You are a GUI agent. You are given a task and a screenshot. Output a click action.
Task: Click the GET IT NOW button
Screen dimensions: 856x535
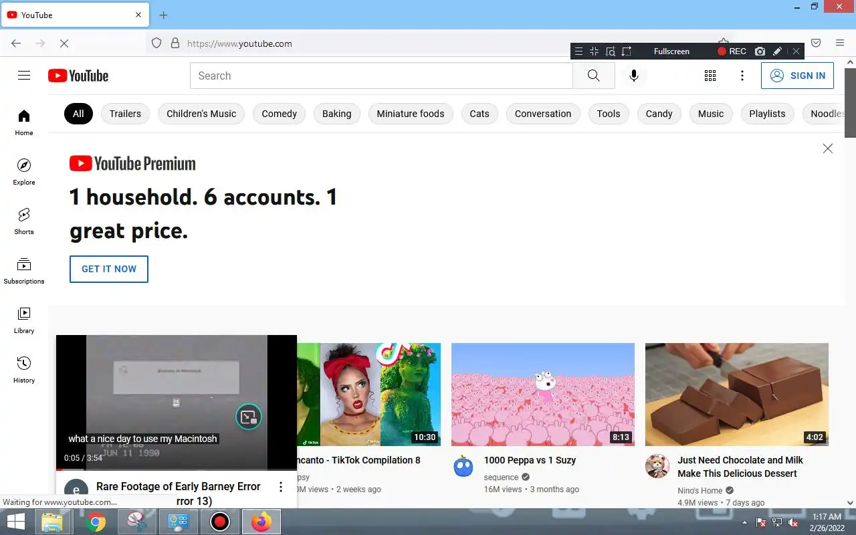[x=109, y=269]
